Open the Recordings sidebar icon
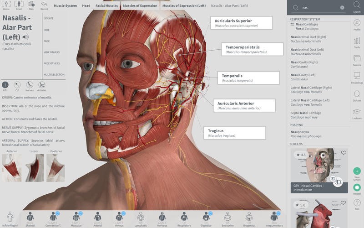 (357, 77)
